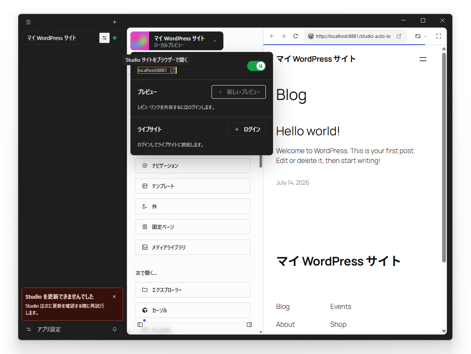Toggle the right panel layout icon
This screenshot has height=354, width=471.
tap(249, 325)
